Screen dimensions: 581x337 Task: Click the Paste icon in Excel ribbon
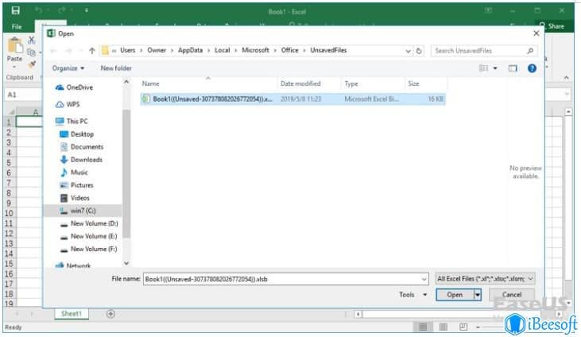(15, 46)
